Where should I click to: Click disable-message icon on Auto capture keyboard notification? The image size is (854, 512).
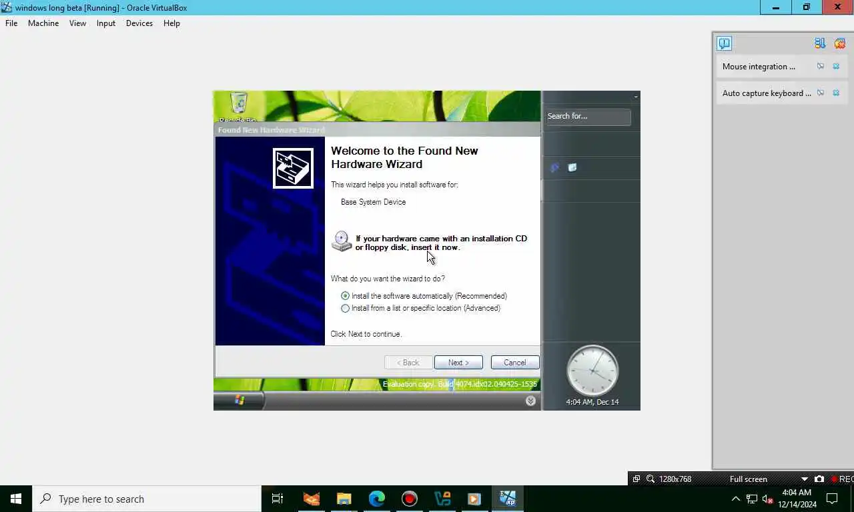pos(821,93)
